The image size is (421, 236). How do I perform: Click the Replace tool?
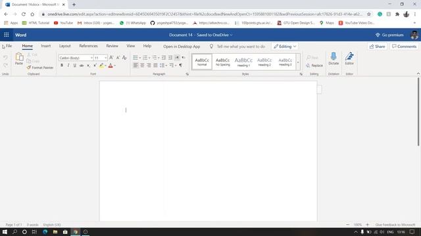tap(314, 66)
